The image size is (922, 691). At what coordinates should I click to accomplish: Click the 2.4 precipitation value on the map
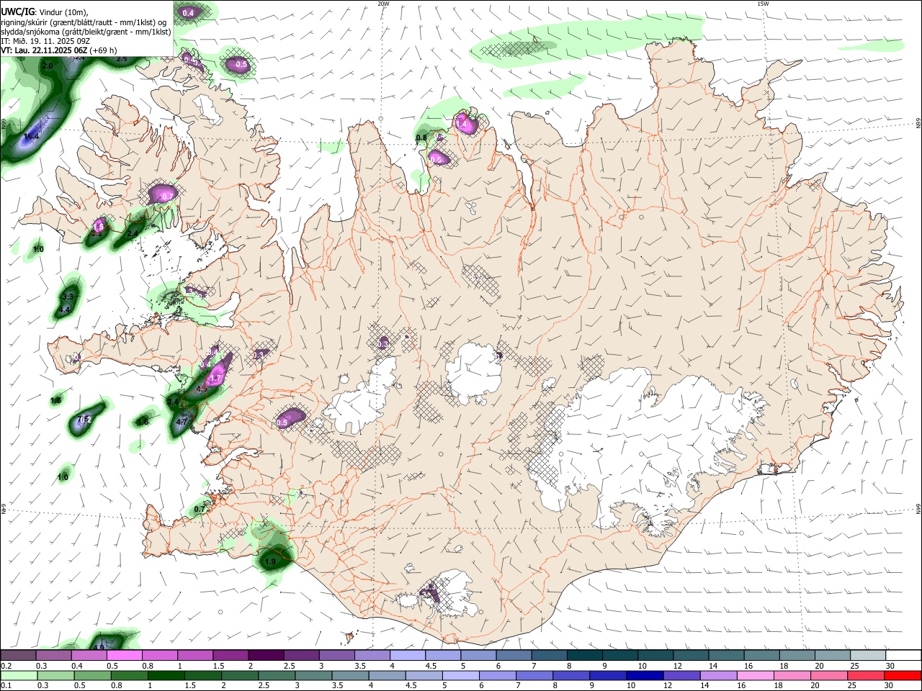133,234
